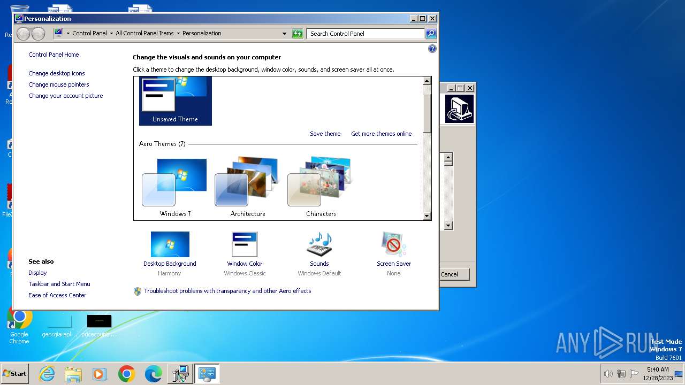Viewport: 685px width, 385px height.
Task: Click the Windows Classic window color label
Action: (x=245, y=273)
